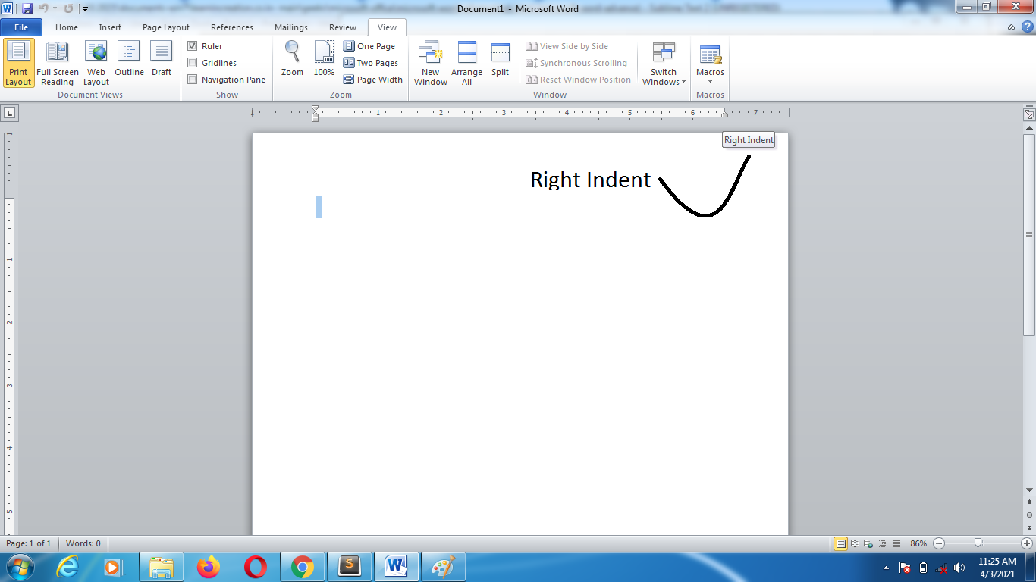Disable the Ruler checkbox
1036x582 pixels.
click(x=193, y=45)
